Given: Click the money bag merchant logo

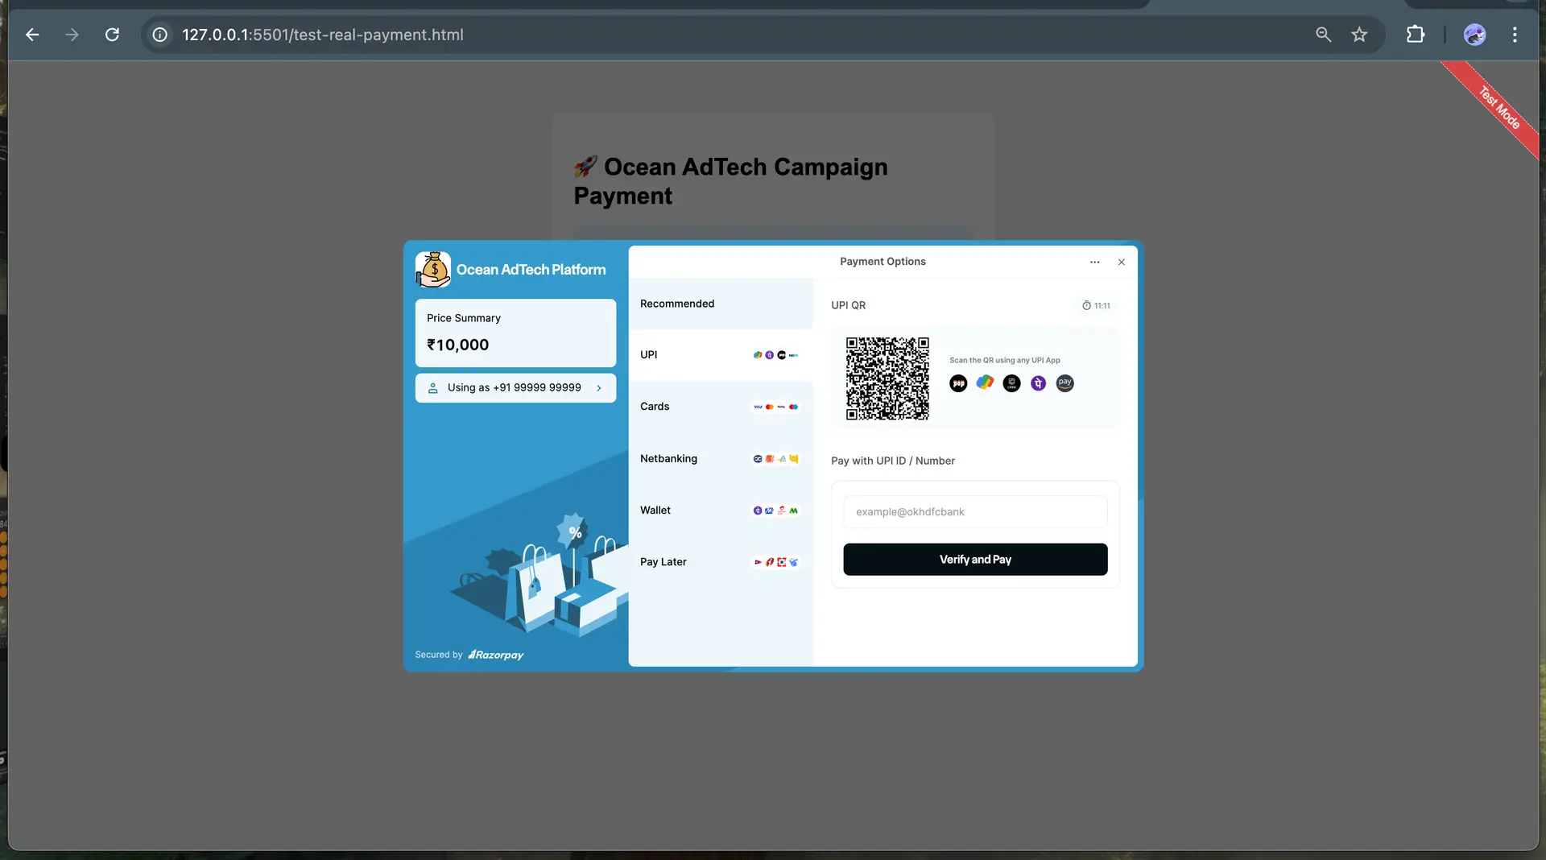Looking at the screenshot, I should (433, 270).
